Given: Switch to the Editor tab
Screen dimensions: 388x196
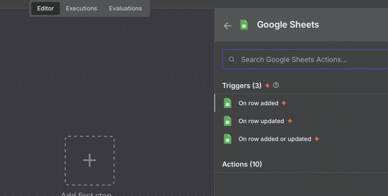Looking at the screenshot, I should tap(45, 8).
